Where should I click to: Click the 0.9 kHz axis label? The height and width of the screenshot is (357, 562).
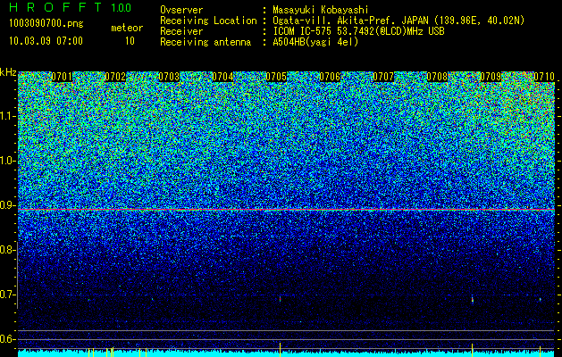click(x=8, y=205)
